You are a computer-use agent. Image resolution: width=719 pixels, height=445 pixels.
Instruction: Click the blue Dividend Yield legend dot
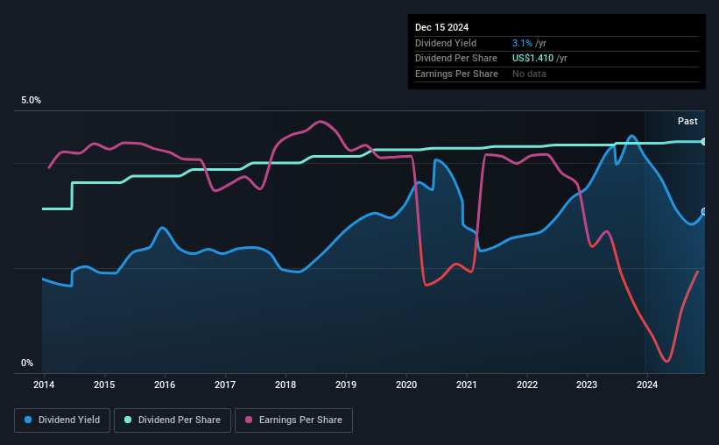click(x=28, y=420)
